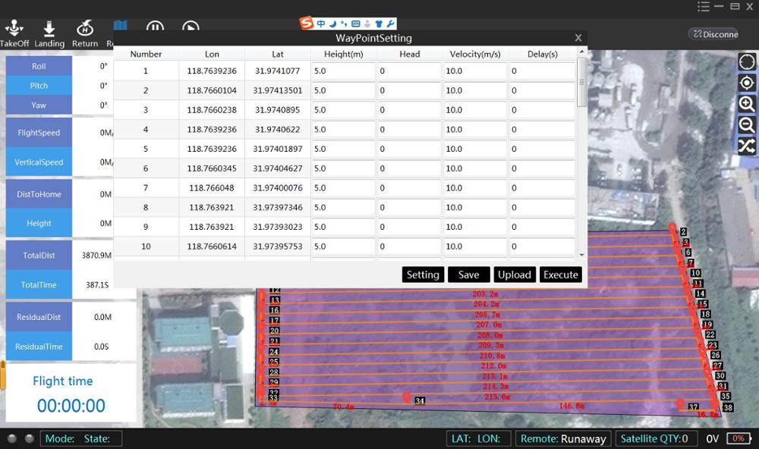Open the IME wrench tools icon
The width and height of the screenshot is (759, 449).
coord(390,24)
